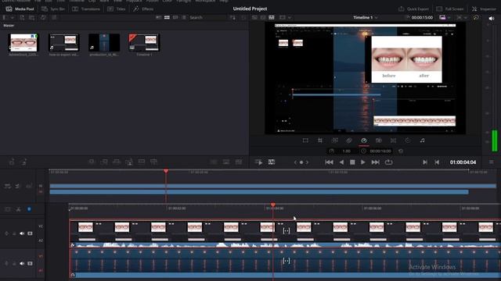Viewport: 501px width, 281px height.
Task: Focus the media pool Search field
Action: point(207,17)
